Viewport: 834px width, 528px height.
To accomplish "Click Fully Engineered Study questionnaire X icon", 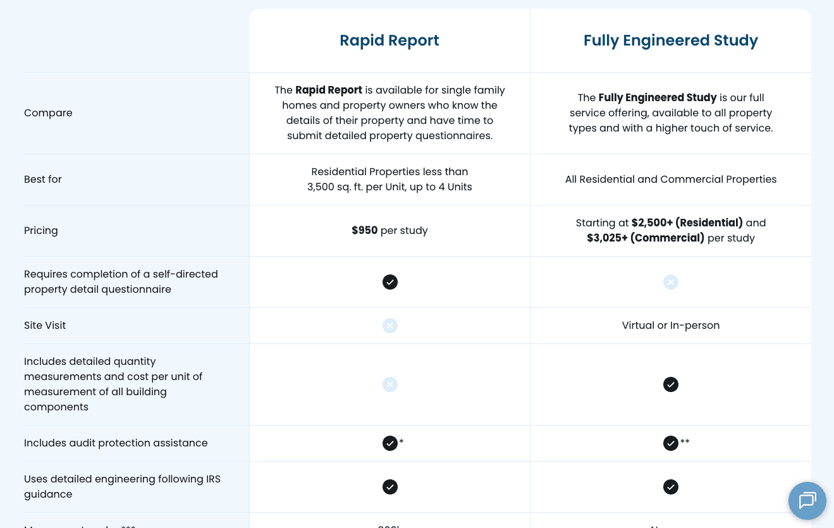I will (671, 282).
